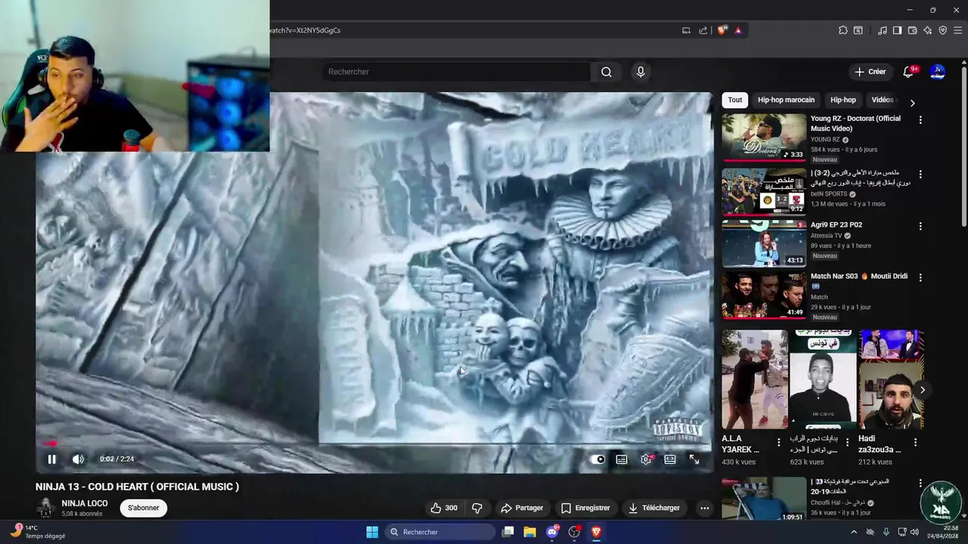Viewport: 968px width, 544px height.
Task: Open options for Young RZ Doctorat video
Action: coord(920,120)
